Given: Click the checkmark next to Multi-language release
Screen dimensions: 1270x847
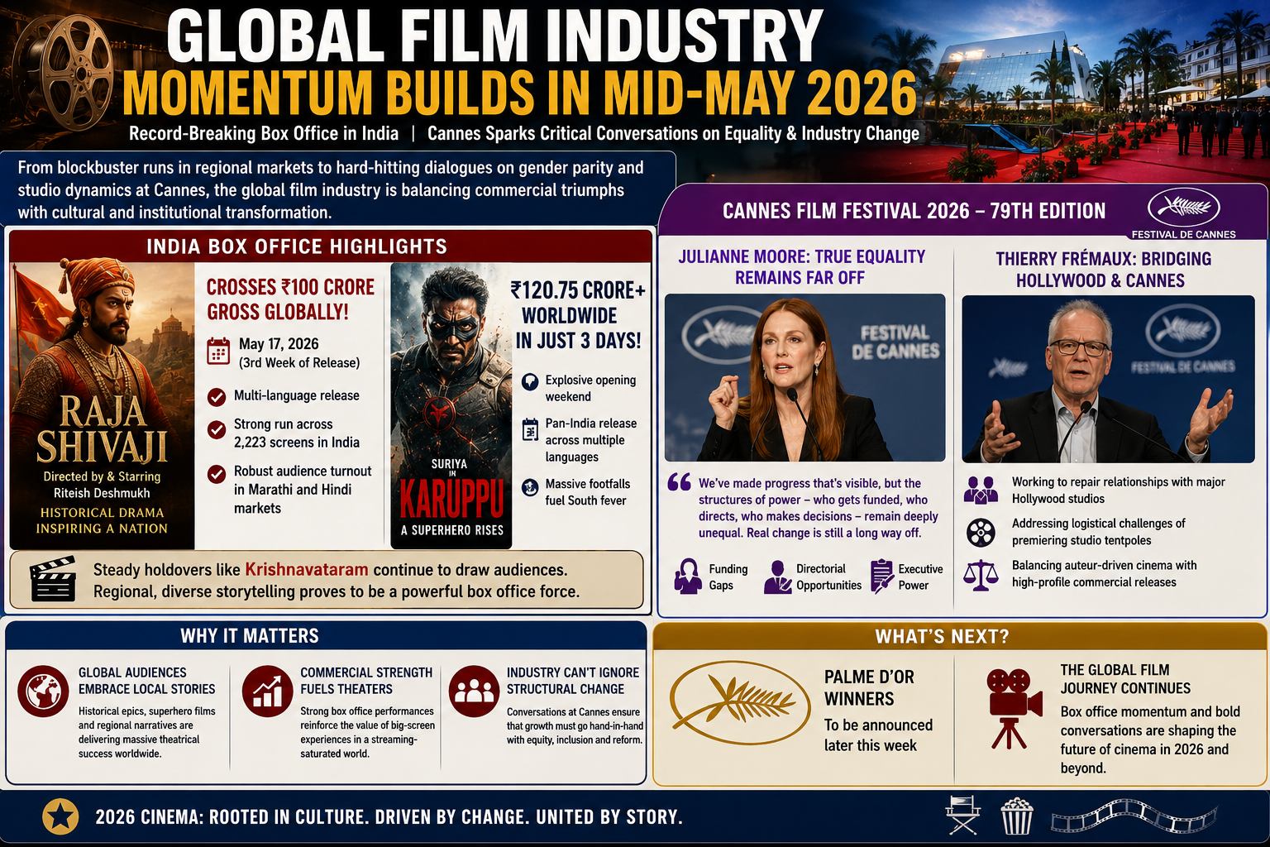Looking at the screenshot, I should point(217,397).
